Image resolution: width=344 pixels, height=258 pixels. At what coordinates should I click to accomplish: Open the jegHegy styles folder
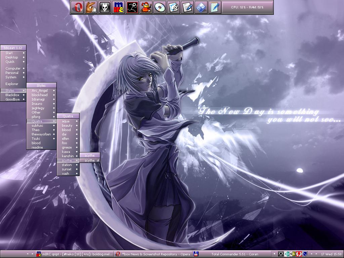coord(41,108)
